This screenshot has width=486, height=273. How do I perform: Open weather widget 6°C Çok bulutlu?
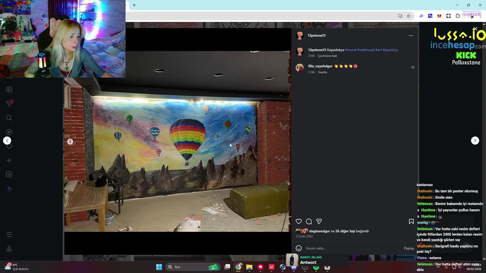(x=17, y=267)
